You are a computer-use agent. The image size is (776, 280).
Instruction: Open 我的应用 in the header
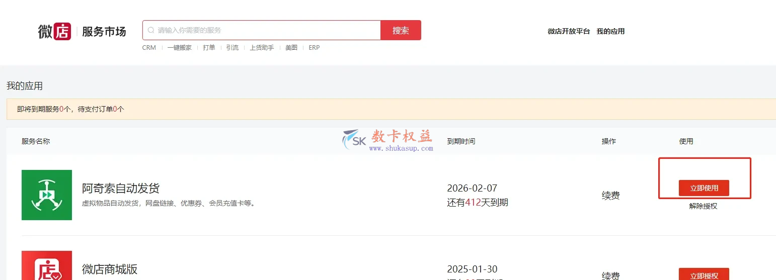610,31
